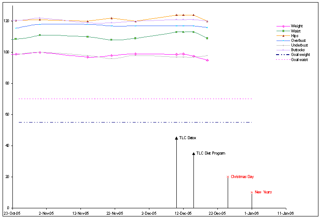This screenshot has height=219, width=321.
Task: Click the TLC Diet Program arrow marker tip
Action: point(193,154)
